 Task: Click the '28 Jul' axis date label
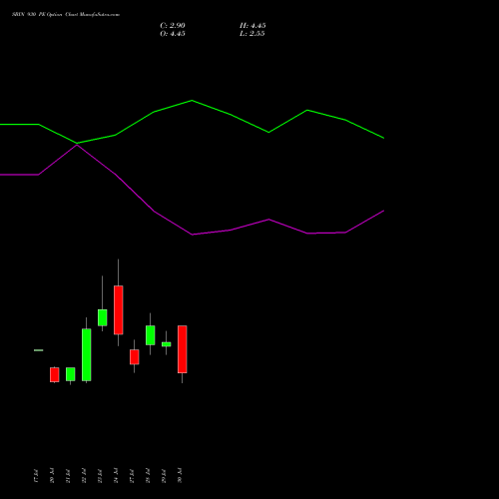148,476
